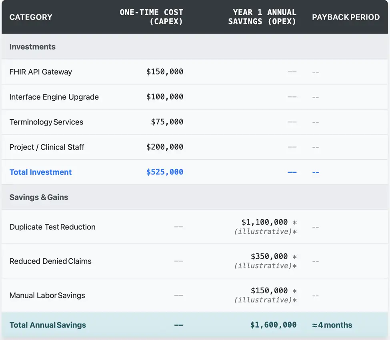Select the Reduced Denied Claims label

tap(50, 261)
